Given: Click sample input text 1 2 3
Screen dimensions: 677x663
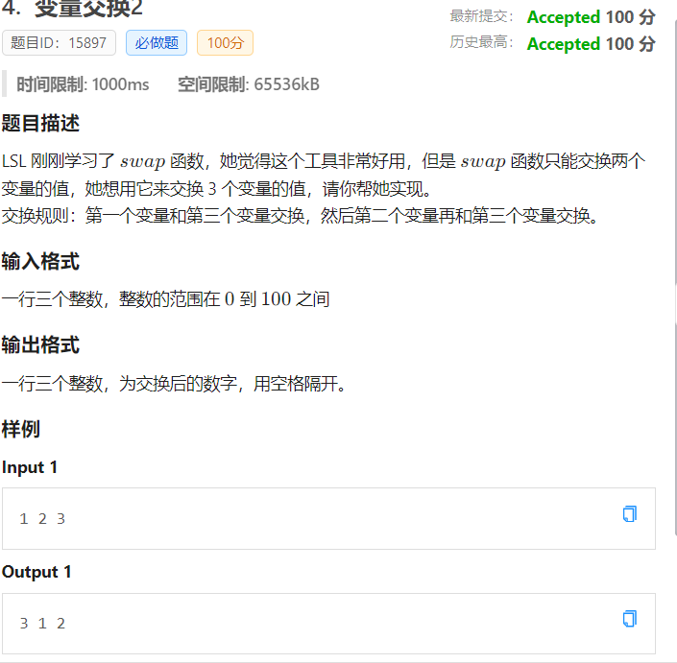Looking at the screenshot, I should (42, 518).
